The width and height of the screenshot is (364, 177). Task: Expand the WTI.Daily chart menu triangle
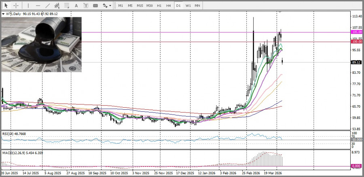point(4,14)
